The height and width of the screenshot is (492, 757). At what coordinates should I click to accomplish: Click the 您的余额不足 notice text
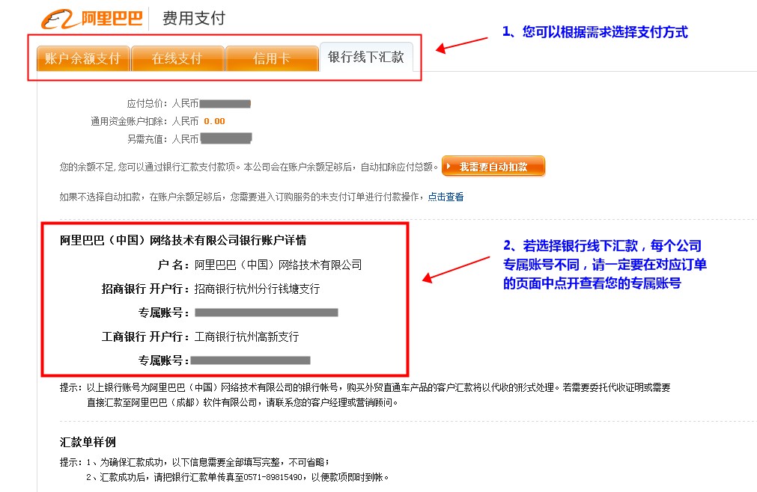[249, 167]
